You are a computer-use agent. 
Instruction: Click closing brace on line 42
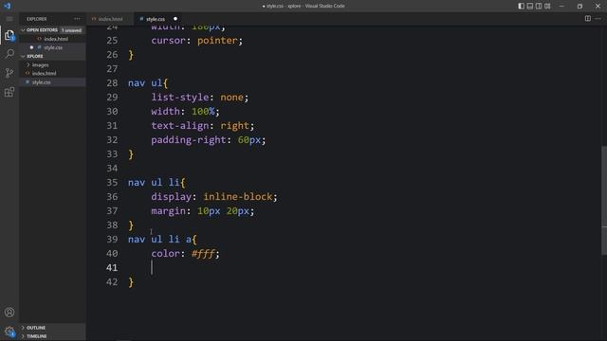pos(131,282)
